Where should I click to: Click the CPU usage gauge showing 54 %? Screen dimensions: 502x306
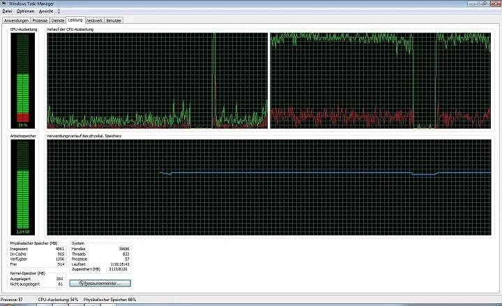23,81
